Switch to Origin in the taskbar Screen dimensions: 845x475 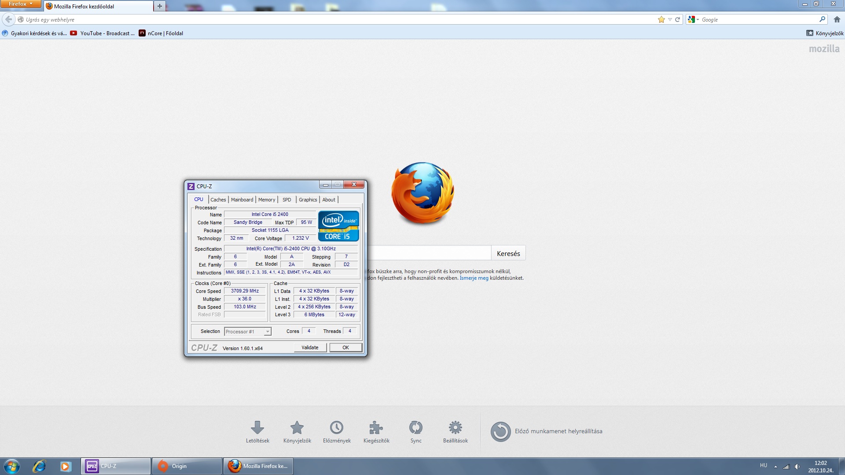187,466
